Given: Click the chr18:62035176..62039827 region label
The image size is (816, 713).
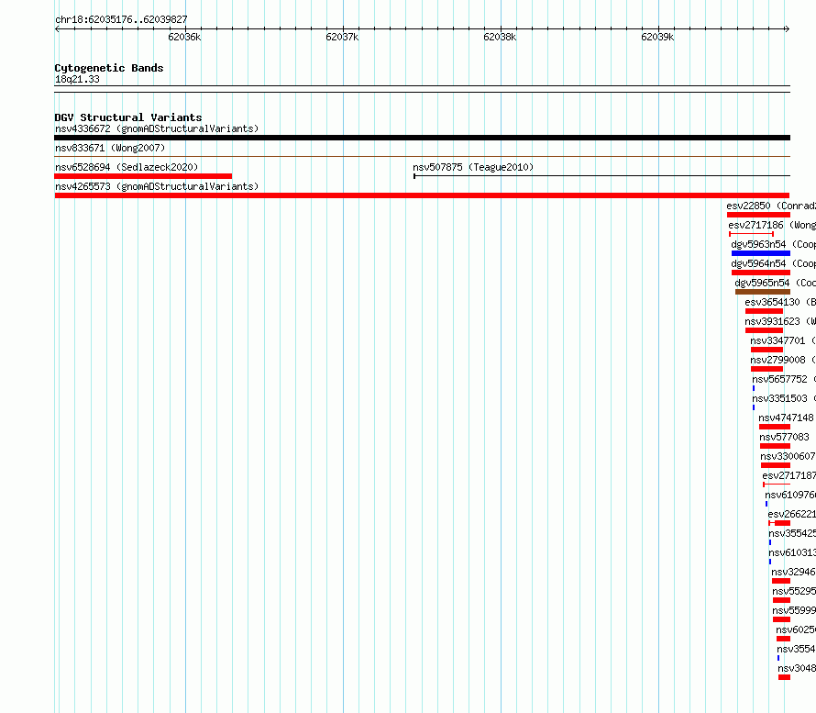Looking at the screenshot, I should [x=121, y=19].
